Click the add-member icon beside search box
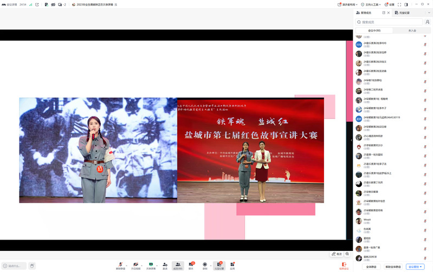Screen dimensions: 433x272 [x=427, y=22]
